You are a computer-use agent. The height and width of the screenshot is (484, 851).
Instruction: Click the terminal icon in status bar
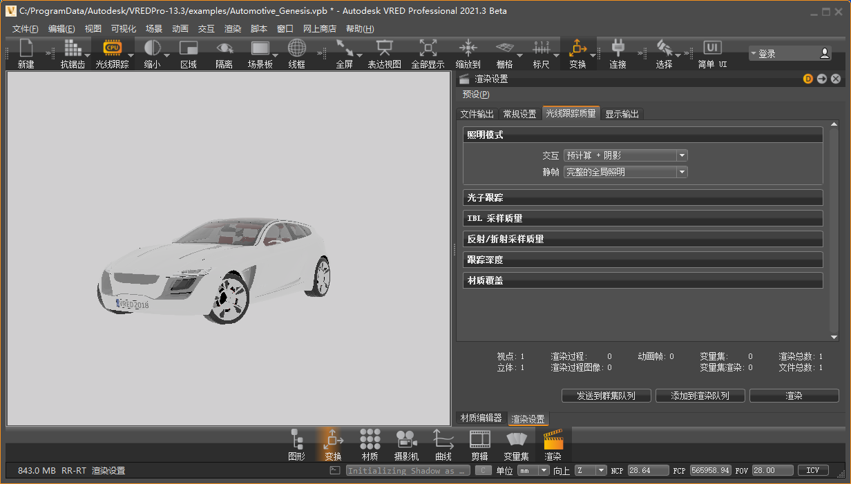[335, 471]
